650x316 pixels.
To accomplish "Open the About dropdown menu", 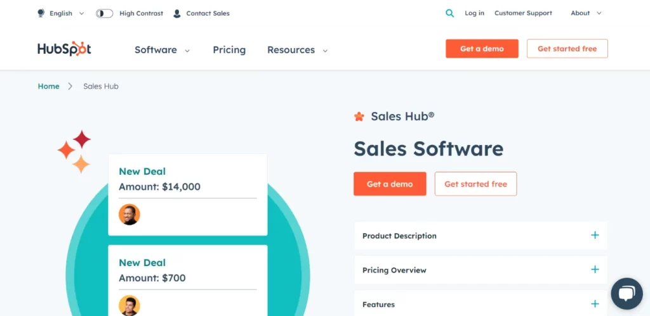I will (586, 13).
